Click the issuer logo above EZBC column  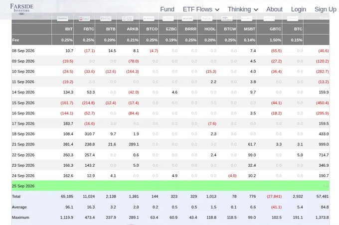[168, 19]
